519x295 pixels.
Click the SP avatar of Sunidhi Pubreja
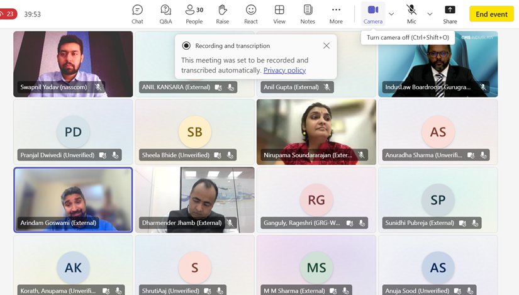[x=438, y=199]
